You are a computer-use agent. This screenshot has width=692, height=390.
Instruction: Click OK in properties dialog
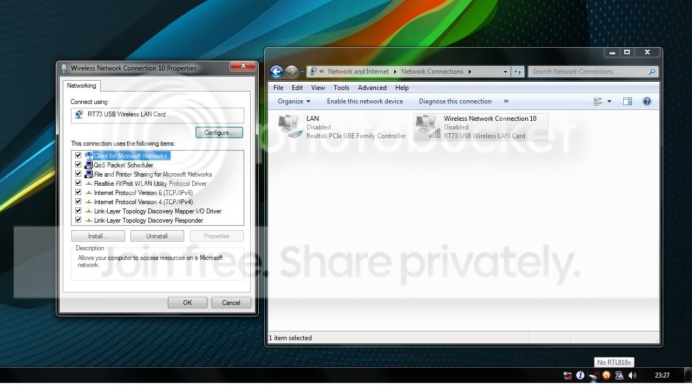(187, 303)
